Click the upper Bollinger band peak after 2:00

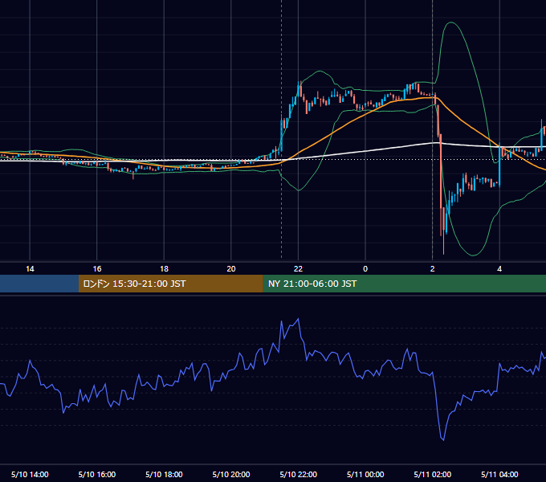(x=451, y=22)
